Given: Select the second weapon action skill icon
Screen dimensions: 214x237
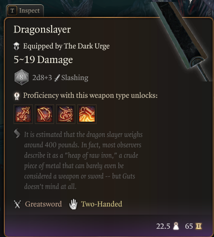Looking at the screenshot, I should pyautogui.click(x=44, y=114).
